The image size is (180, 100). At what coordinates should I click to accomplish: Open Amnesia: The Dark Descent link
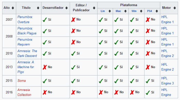27,53
